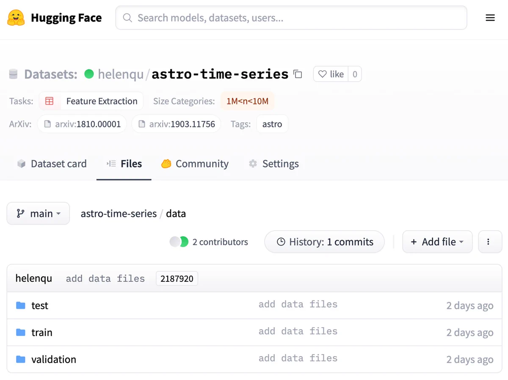Open the train folder icon
Viewport: 508px width, 380px height.
(21, 333)
